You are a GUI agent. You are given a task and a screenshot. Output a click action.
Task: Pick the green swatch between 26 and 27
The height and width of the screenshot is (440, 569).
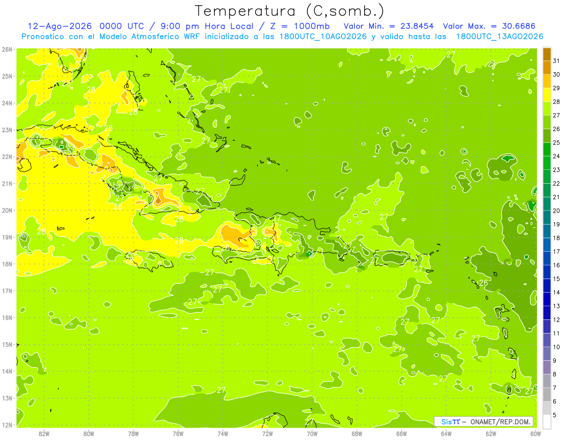coord(546,122)
